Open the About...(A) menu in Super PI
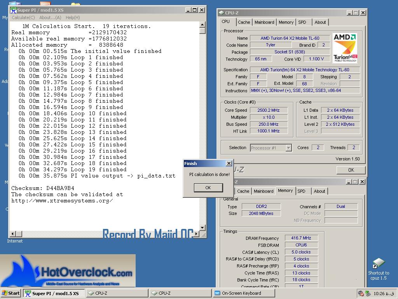This screenshot has width=398, height=299. pyautogui.click(x=50, y=18)
